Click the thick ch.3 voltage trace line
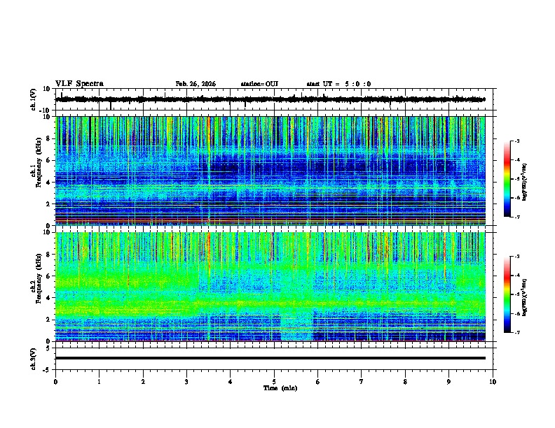 click(x=270, y=358)
